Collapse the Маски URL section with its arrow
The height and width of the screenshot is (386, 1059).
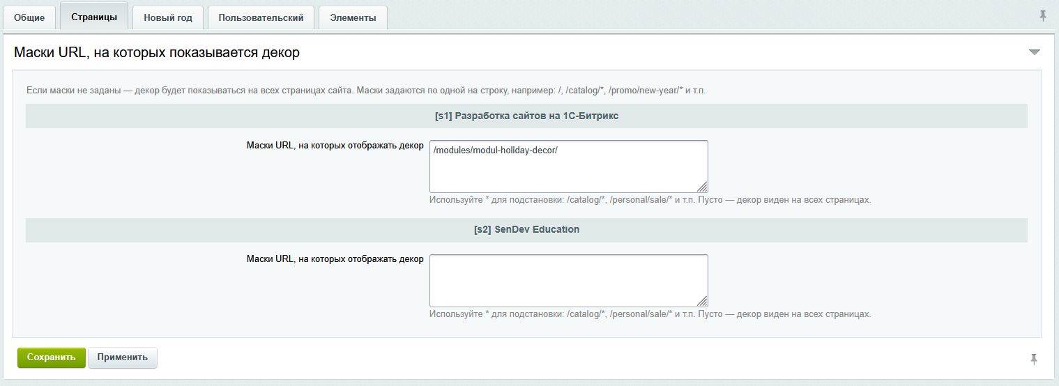1035,52
